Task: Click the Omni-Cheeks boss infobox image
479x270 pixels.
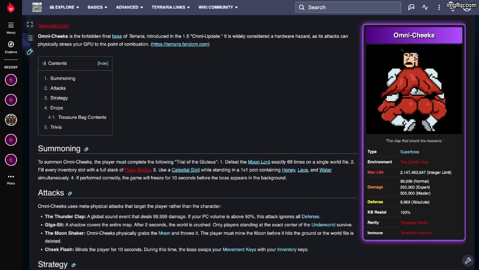Action: [414, 89]
